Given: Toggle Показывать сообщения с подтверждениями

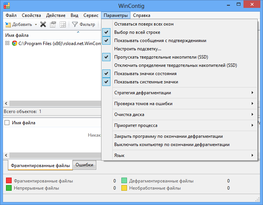Looking at the screenshot, I should (180, 41).
